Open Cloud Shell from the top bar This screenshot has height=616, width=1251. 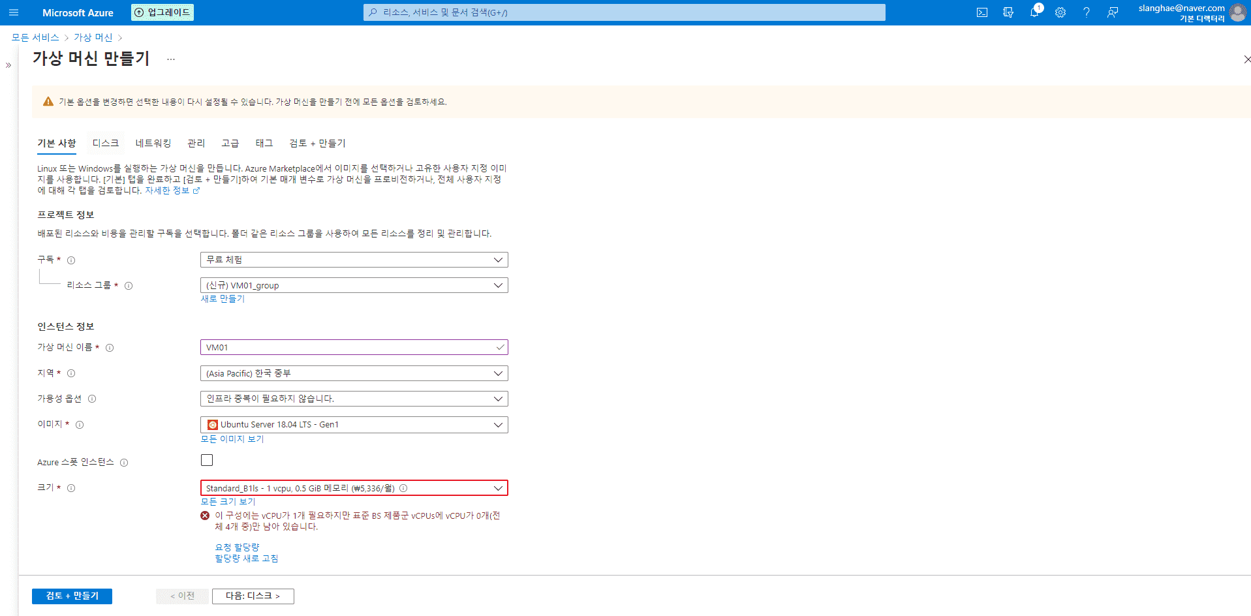click(982, 12)
